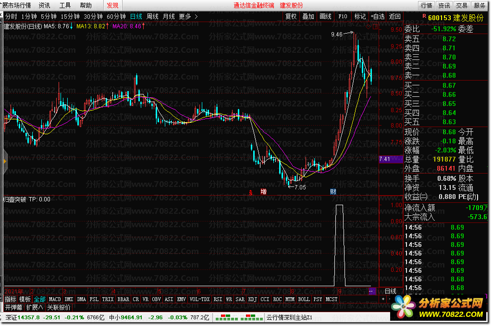
Task: Click the red S marker under chart
Action: [x=250, y=193]
